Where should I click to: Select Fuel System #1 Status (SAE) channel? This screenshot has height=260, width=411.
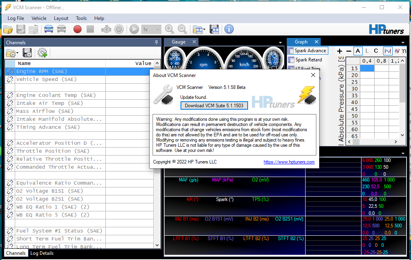[x=79, y=231]
